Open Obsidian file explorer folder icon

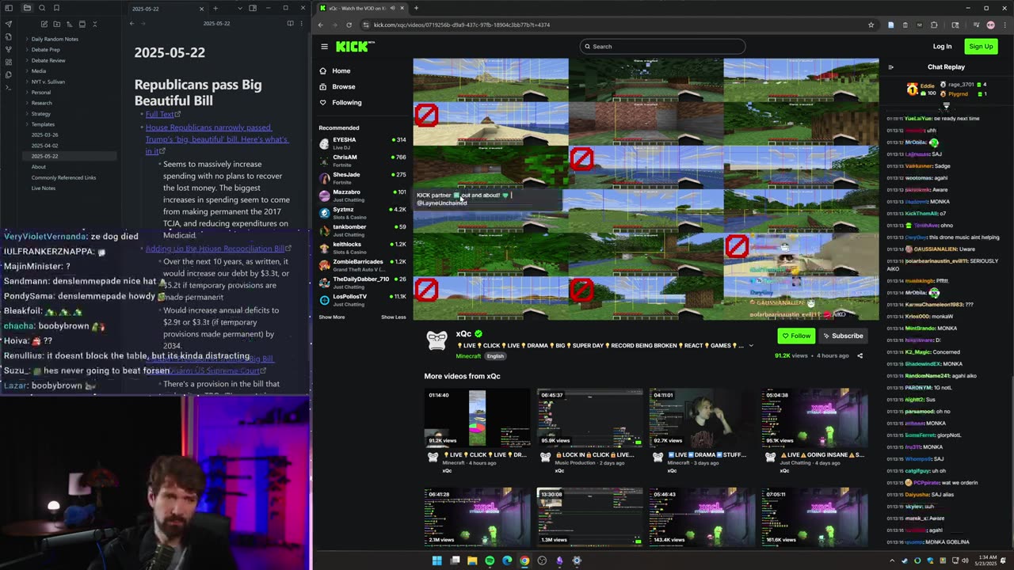26,8
